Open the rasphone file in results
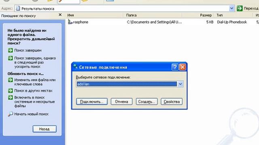The image size is (259, 145). [81, 22]
